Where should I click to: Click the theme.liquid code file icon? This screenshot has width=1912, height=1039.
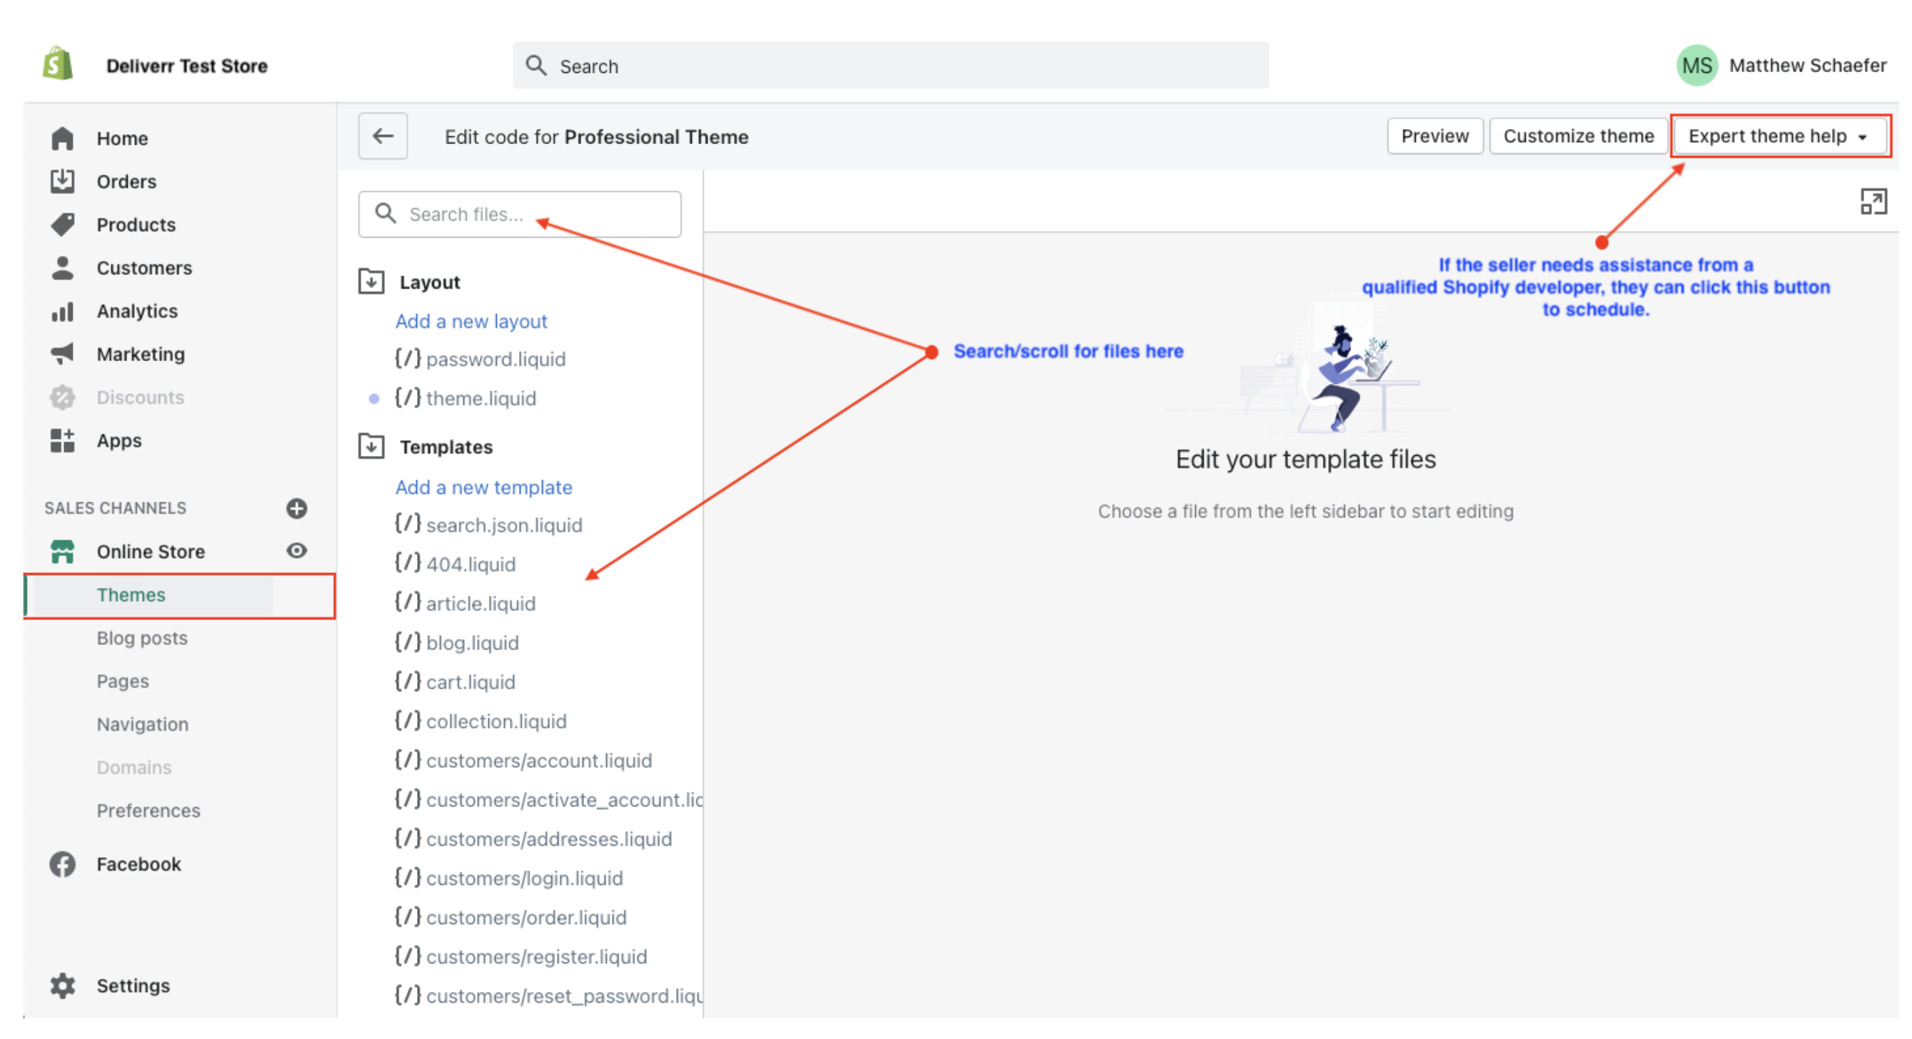coord(408,399)
